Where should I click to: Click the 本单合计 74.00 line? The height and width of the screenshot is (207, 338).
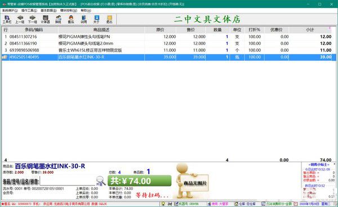click(x=121, y=188)
